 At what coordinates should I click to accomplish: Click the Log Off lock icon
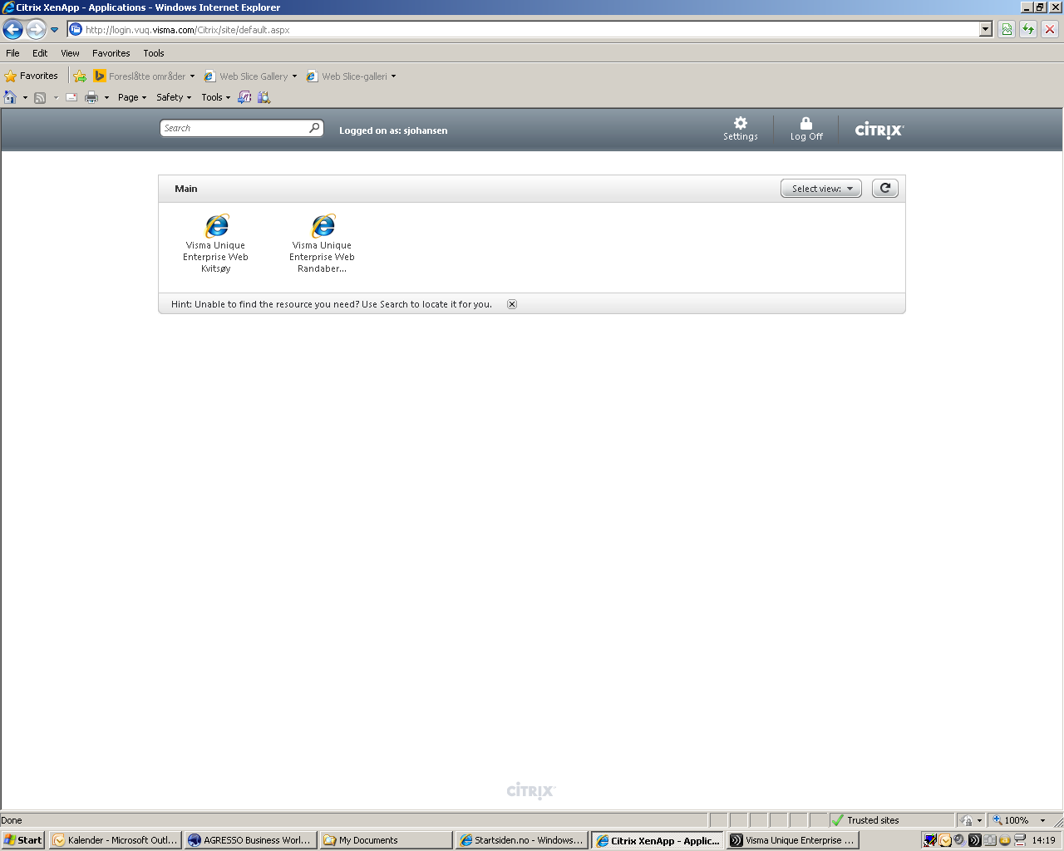tap(805, 123)
